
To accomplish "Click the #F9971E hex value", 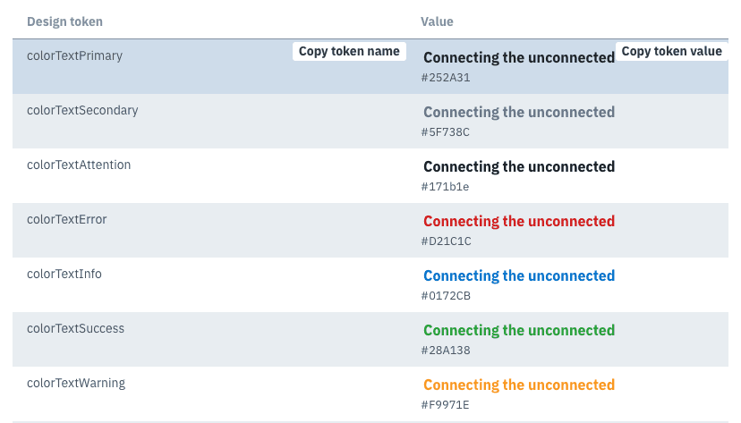I will (x=445, y=405).
